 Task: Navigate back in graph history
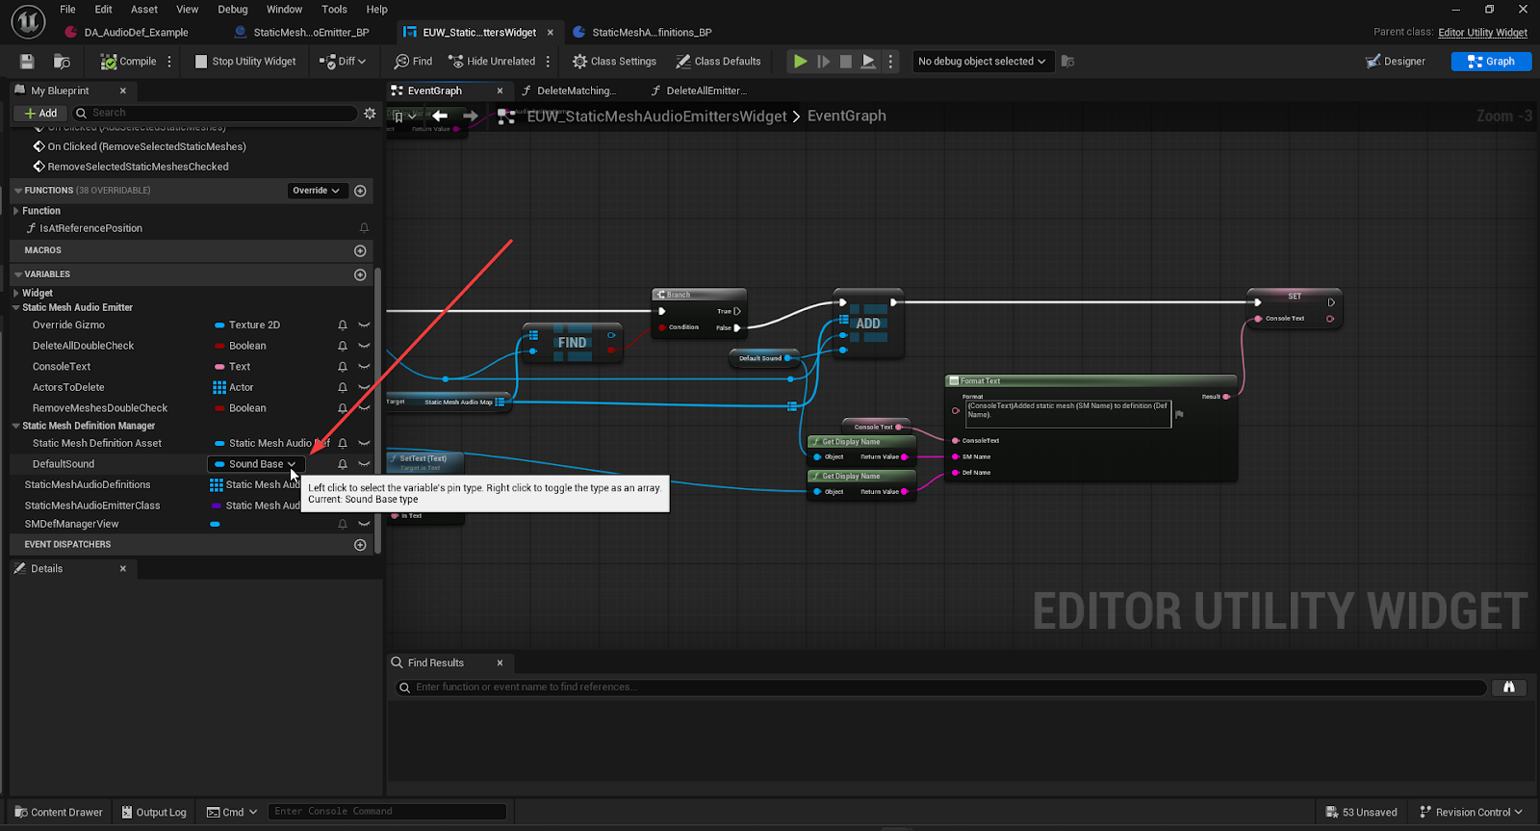(440, 116)
